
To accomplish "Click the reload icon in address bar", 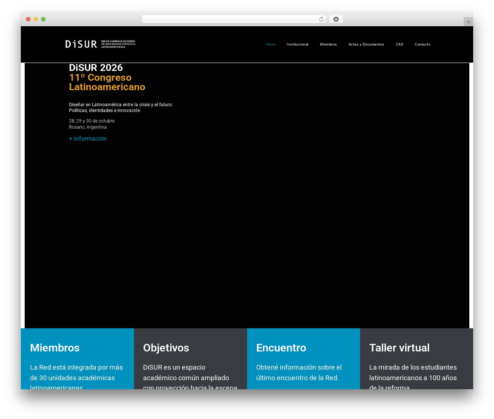I will [x=321, y=19].
